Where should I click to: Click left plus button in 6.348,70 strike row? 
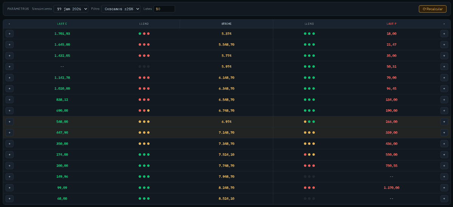click(9, 89)
